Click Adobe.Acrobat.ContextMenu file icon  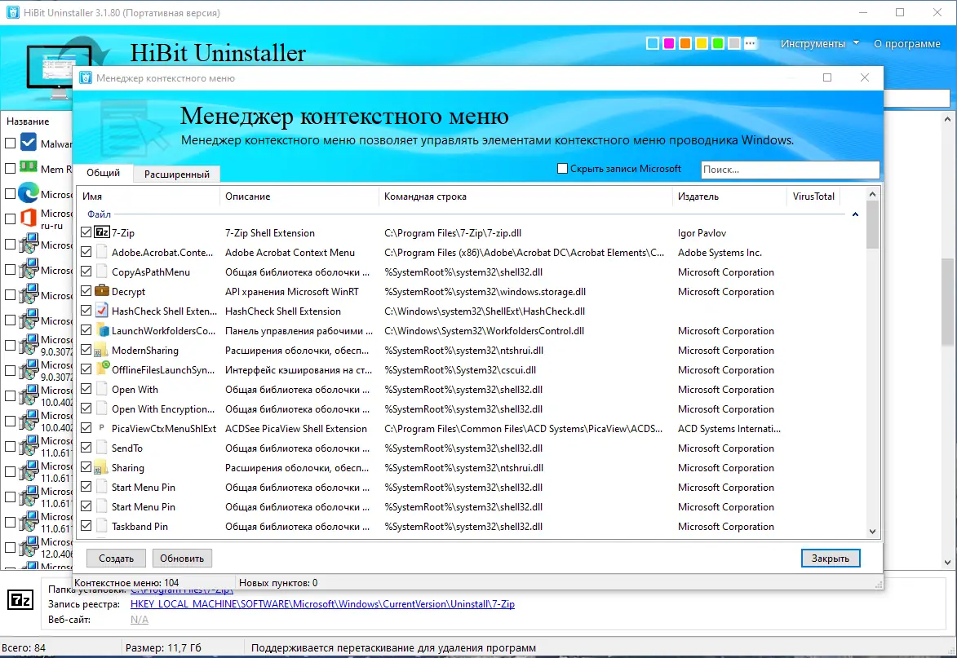click(x=102, y=252)
